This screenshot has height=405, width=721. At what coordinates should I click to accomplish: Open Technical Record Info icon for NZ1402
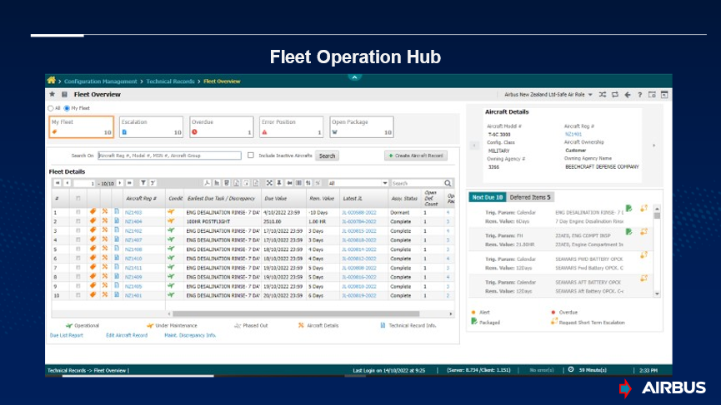click(117, 230)
